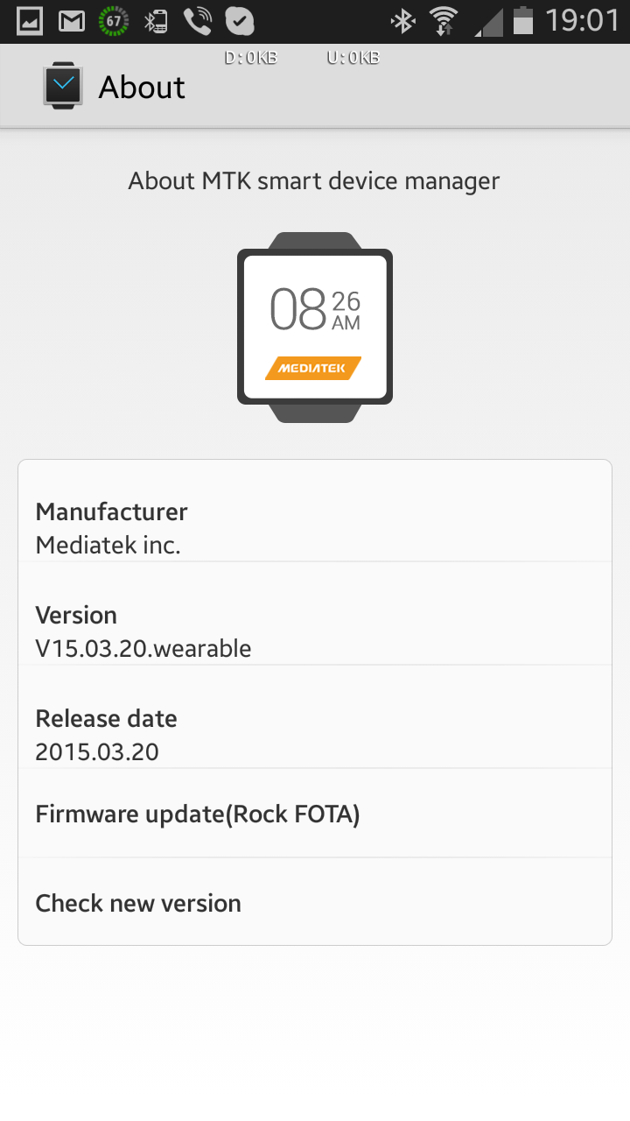
Task: Tap the Version V15.03.20.wearable row
Action: 315,631
